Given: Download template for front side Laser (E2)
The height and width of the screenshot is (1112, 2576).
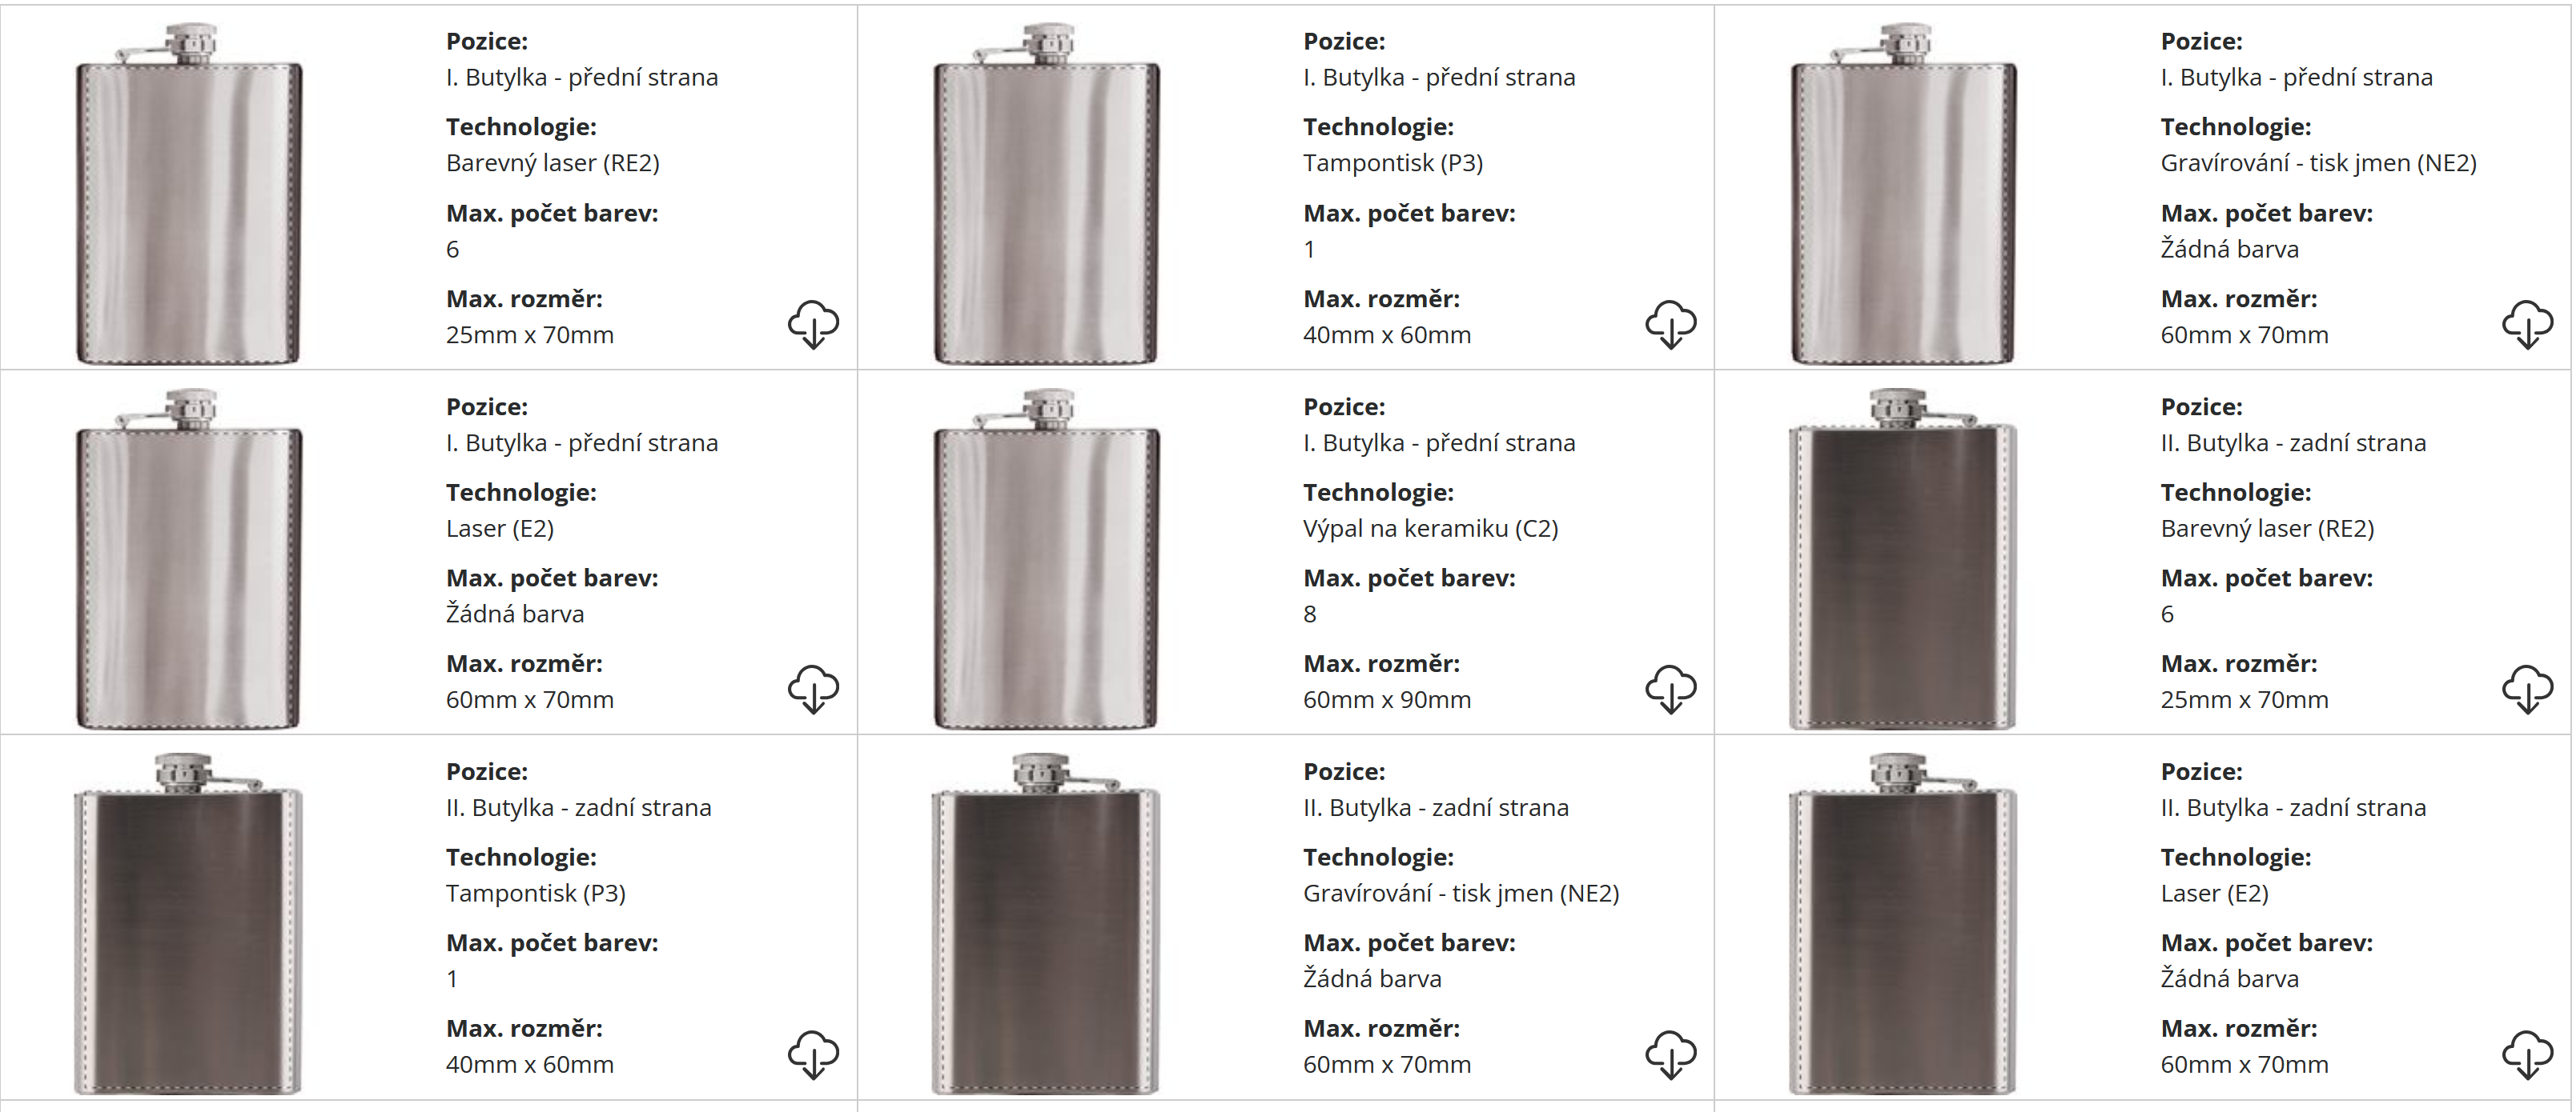Looking at the screenshot, I should 813,688.
